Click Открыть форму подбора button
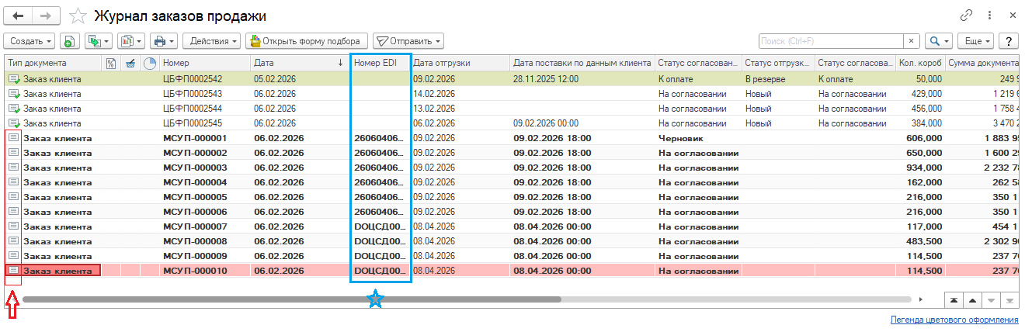 click(306, 41)
